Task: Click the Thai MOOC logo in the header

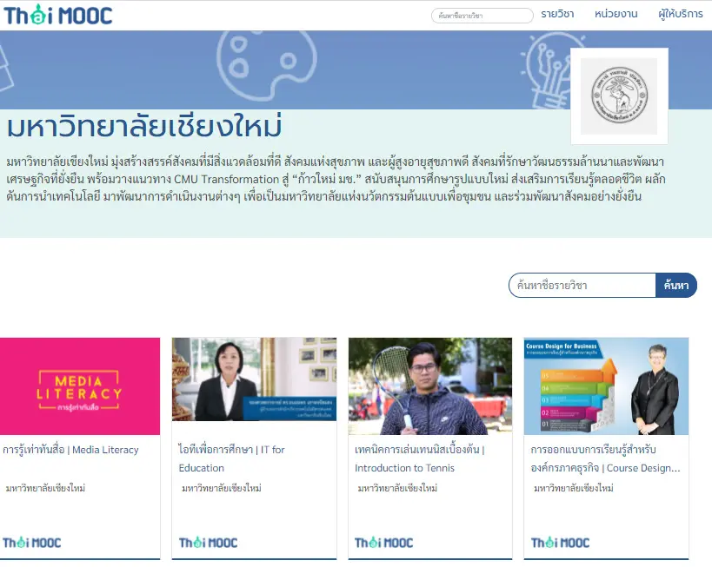Action: tap(59, 15)
